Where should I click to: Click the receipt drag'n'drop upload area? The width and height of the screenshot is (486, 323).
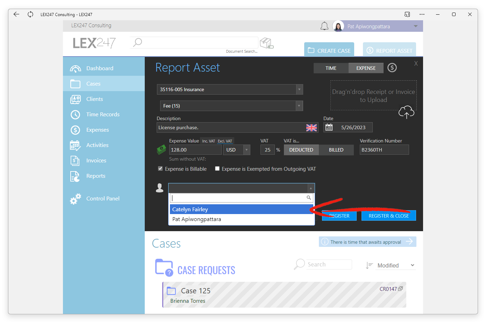373,96
